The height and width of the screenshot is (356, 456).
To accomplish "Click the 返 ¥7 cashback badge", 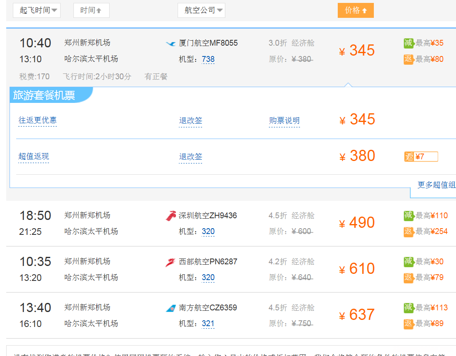I will [421, 157].
